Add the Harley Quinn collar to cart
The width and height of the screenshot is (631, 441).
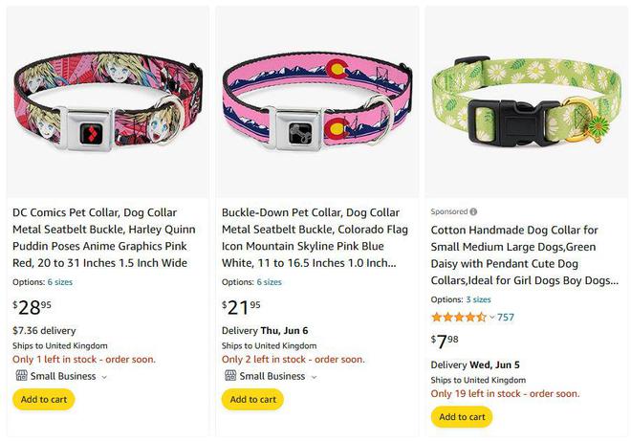44,400
